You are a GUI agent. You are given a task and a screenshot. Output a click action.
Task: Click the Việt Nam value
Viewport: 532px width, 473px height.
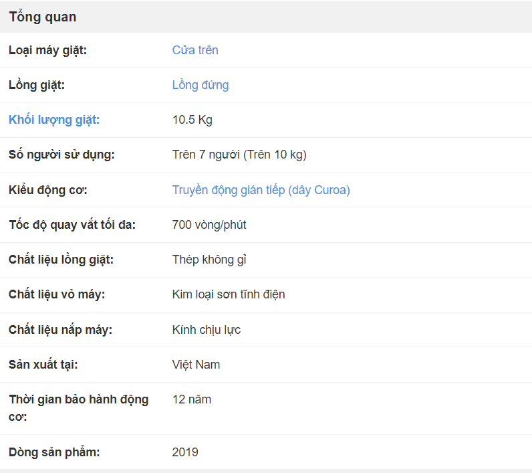pyautogui.click(x=196, y=365)
